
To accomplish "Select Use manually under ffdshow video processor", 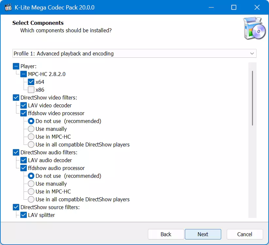I will click(x=31, y=129).
